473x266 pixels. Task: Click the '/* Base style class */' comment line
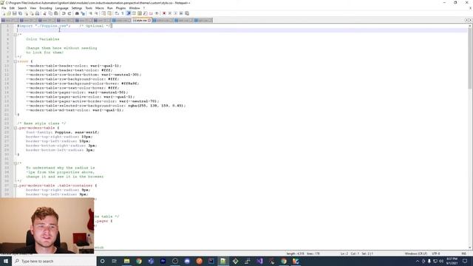click(x=41, y=123)
